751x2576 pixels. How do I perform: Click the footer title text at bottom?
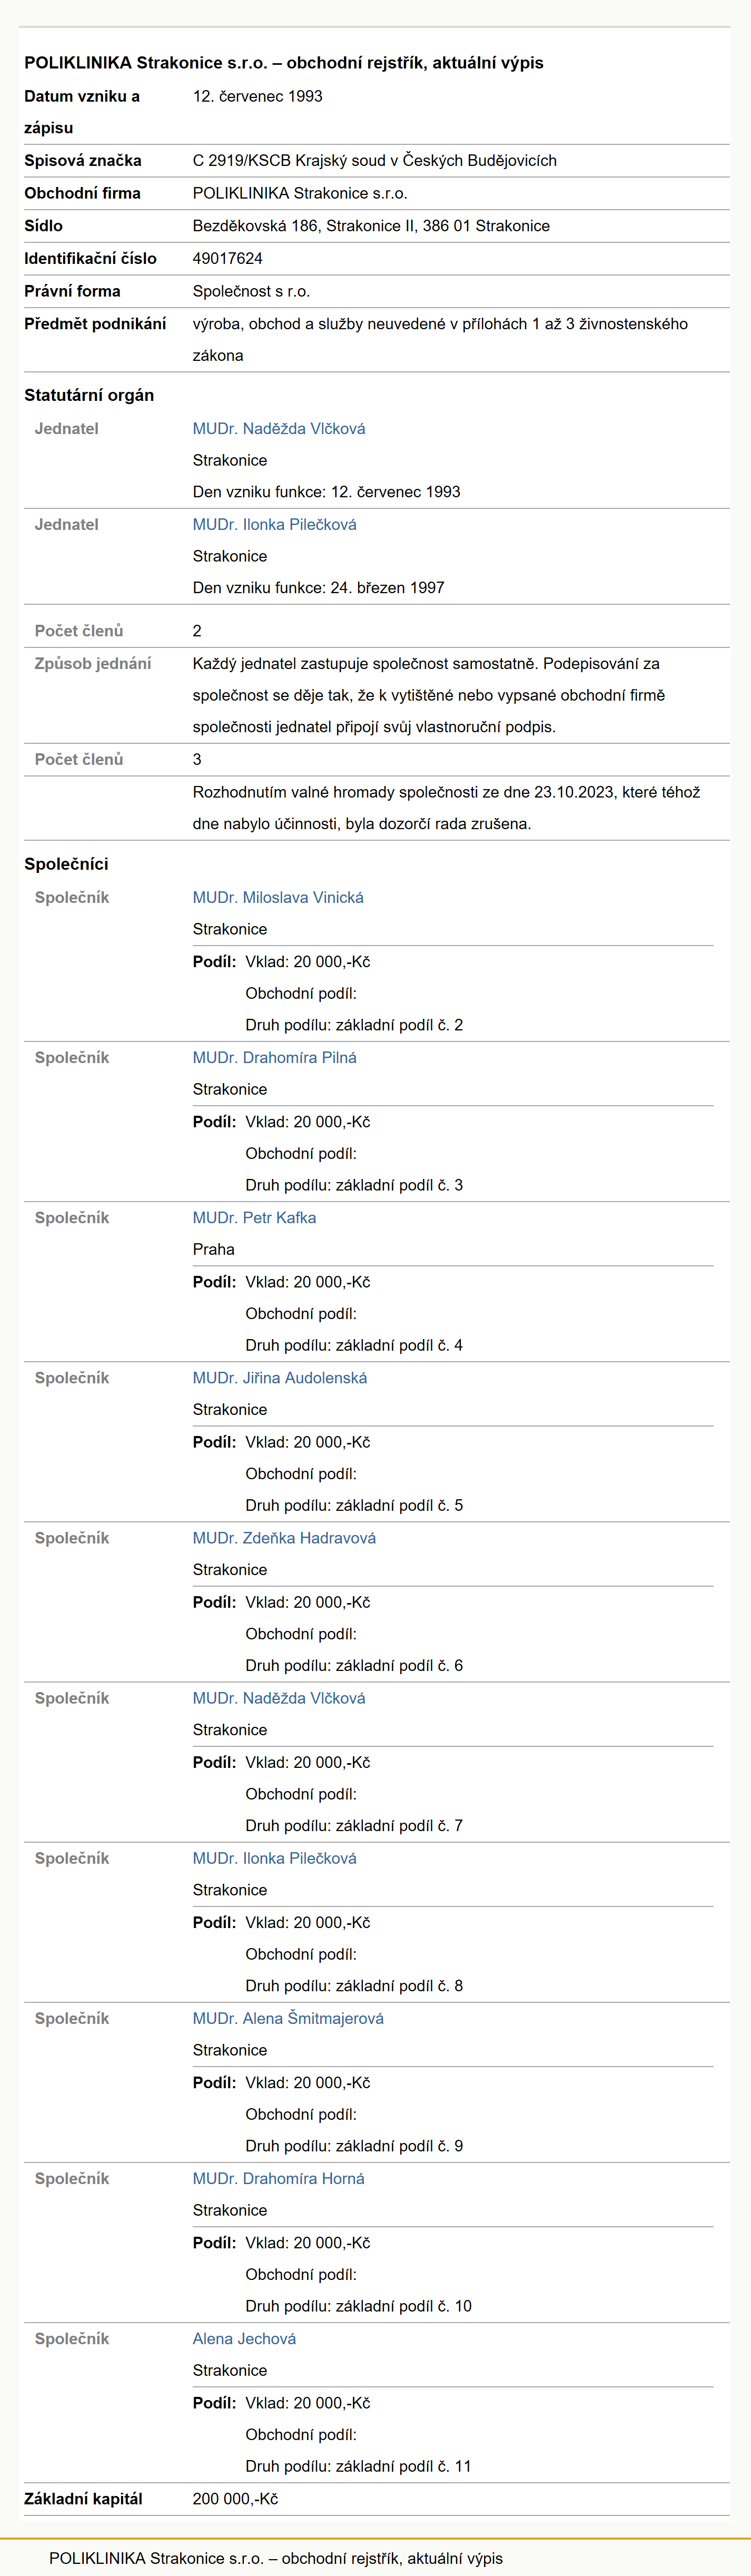[x=276, y=2557]
